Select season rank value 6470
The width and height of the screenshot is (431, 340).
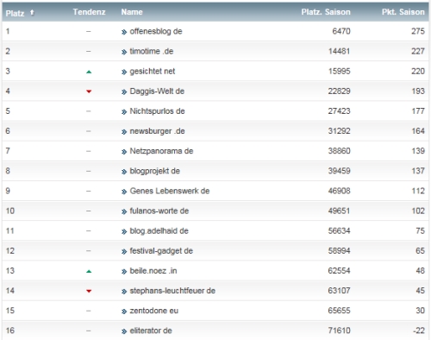tap(341, 31)
